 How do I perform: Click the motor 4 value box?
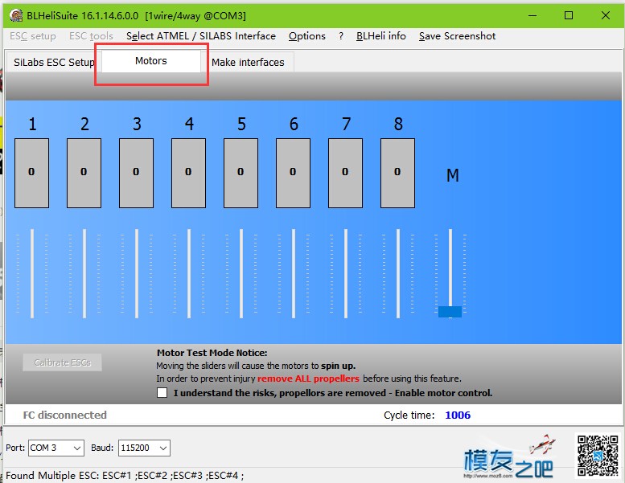pyautogui.click(x=188, y=174)
